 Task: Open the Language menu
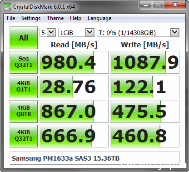99,18
